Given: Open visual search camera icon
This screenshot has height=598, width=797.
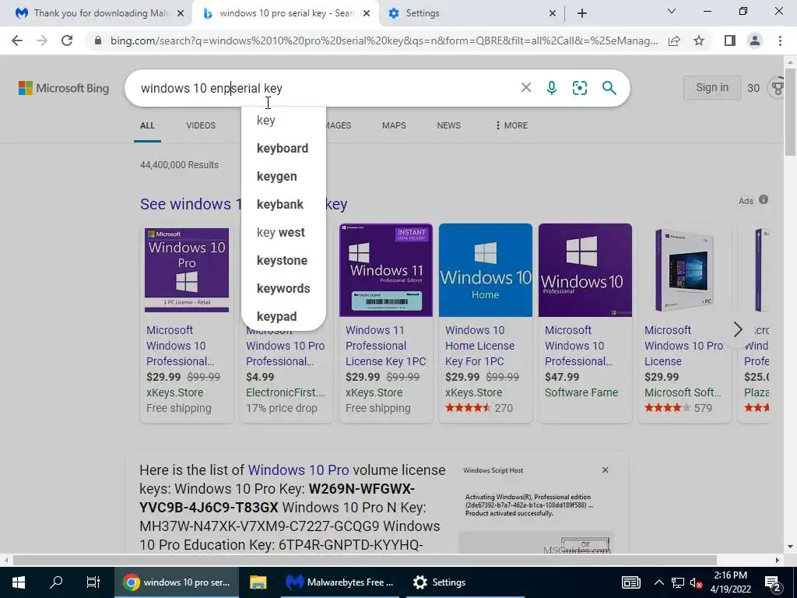Looking at the screenshot, I should pos(579,88).
